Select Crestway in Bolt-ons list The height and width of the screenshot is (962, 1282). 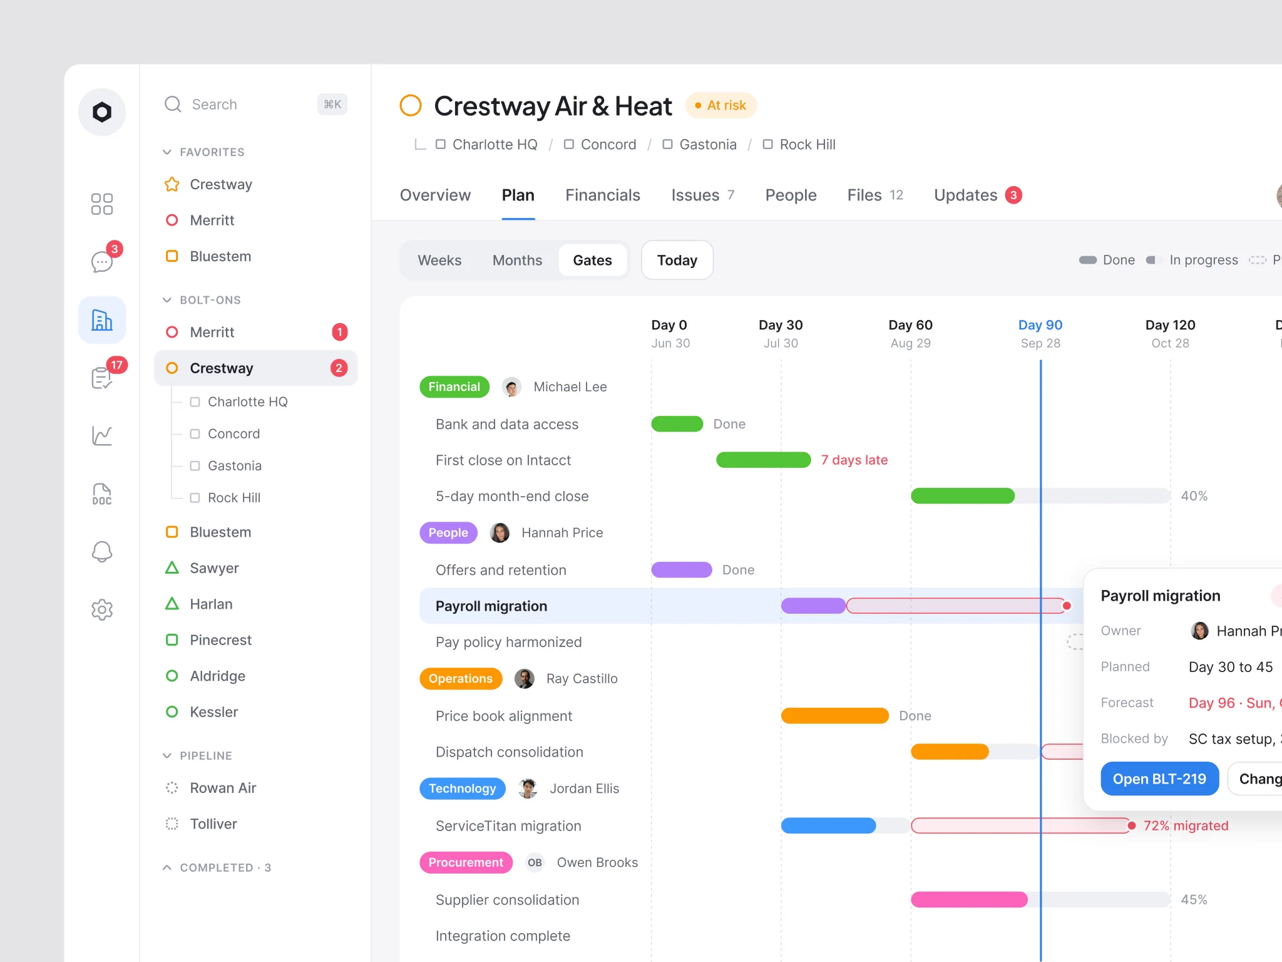click(x=255, y=368)
